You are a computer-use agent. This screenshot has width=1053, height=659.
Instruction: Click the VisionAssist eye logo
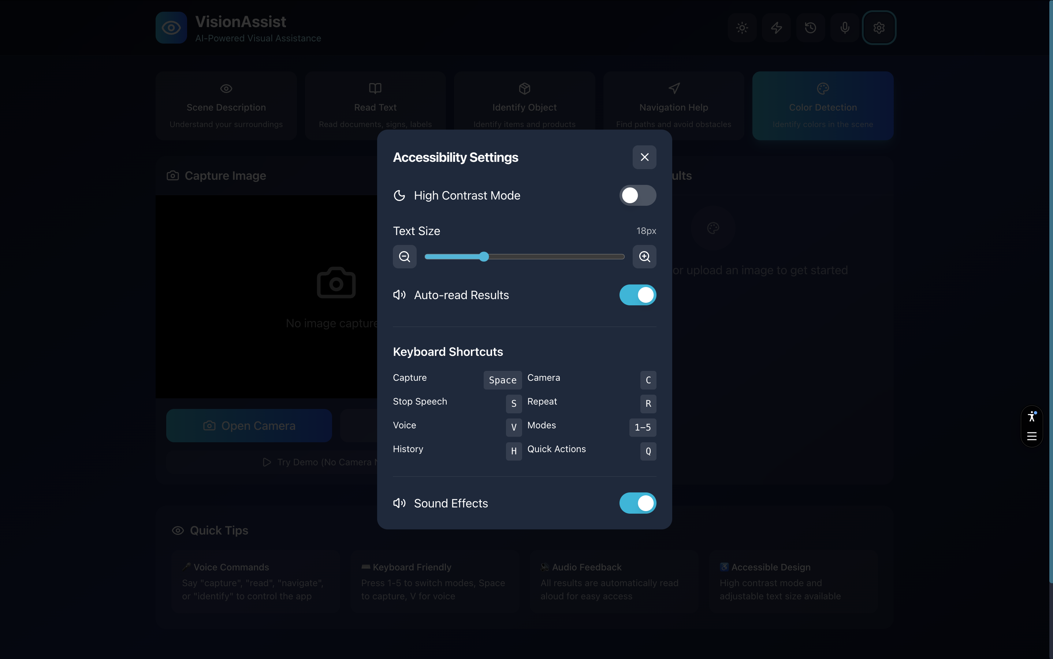pos(171,28)
